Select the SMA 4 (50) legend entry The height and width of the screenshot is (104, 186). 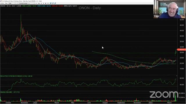(x=44, y=6)
